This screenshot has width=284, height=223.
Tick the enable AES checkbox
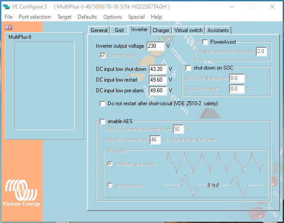click(103, 121)
